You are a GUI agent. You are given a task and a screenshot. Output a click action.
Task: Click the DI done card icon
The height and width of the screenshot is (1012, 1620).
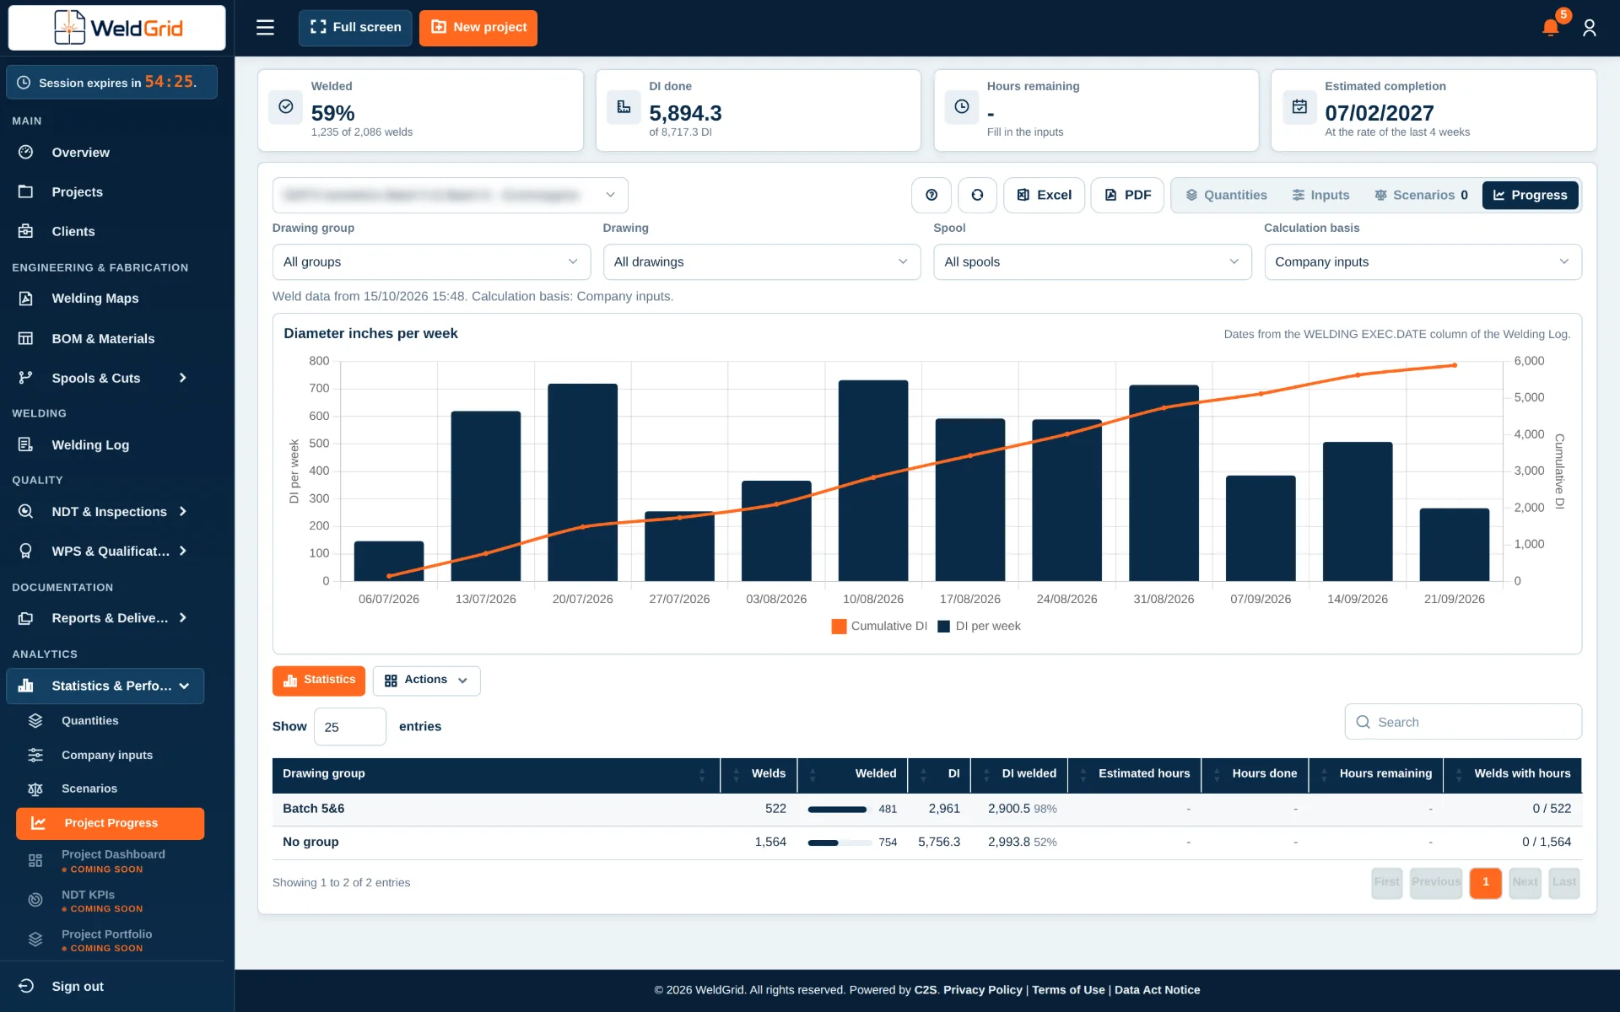click(x=624, y=106)
